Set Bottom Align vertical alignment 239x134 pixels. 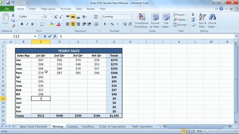coord(78,17)
